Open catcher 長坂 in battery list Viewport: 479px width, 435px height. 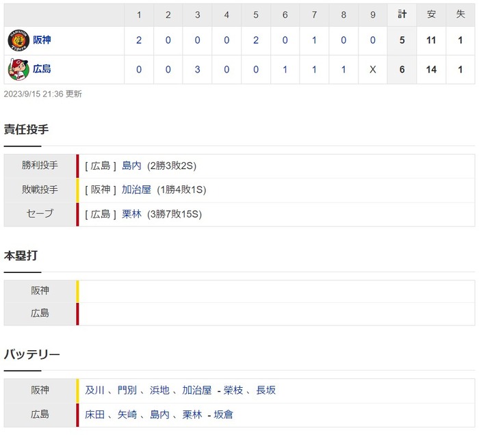pos(266,391)
